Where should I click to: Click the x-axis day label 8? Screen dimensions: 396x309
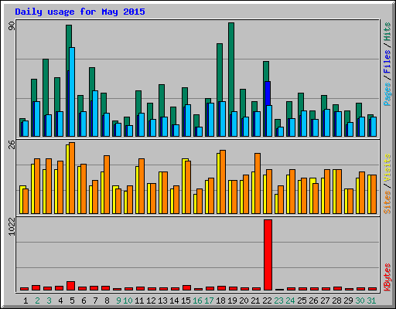click(107, 301)
